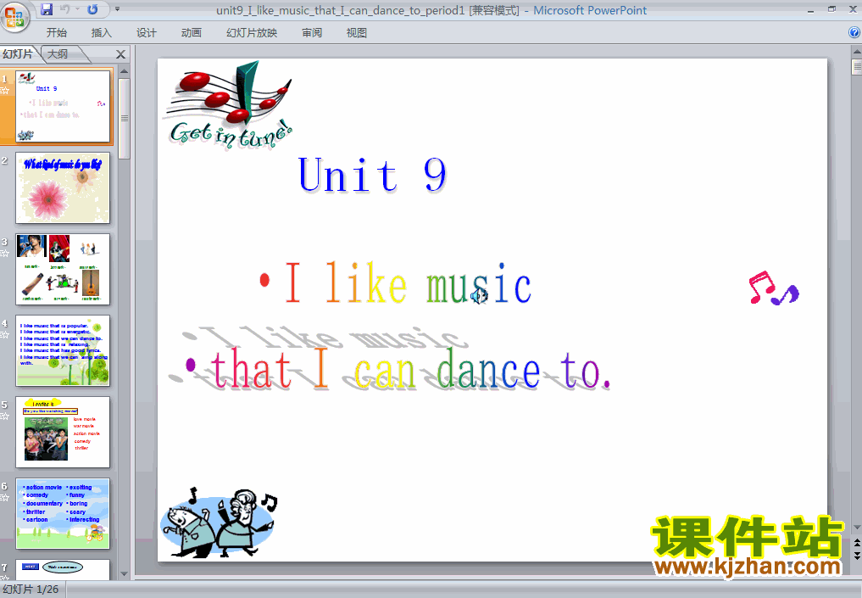Switch to the 幻灯片 pane tab
The image size is (862, 598).
click(18, 54)
